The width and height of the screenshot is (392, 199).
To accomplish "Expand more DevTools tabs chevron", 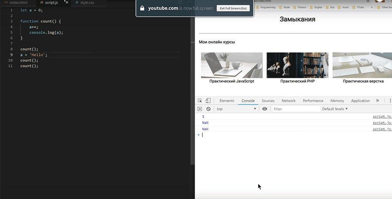I will (x=378, y=100).
